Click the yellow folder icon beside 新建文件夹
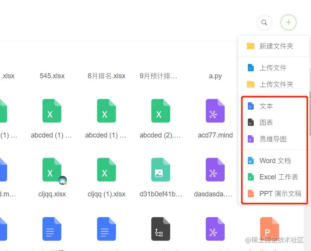Viewport: 311px width, 251px height. click(251, 46)
